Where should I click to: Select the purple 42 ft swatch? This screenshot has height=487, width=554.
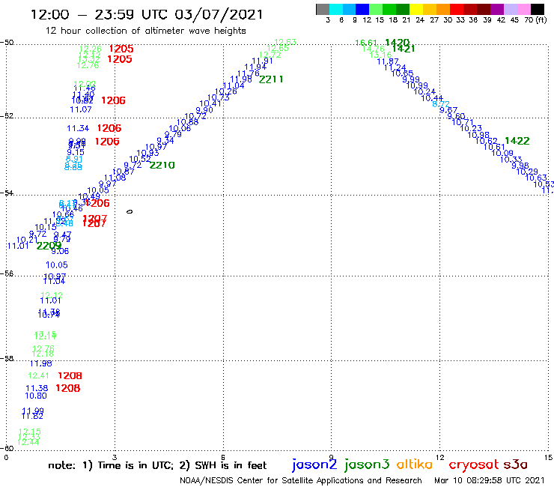[x=497, y=9]
